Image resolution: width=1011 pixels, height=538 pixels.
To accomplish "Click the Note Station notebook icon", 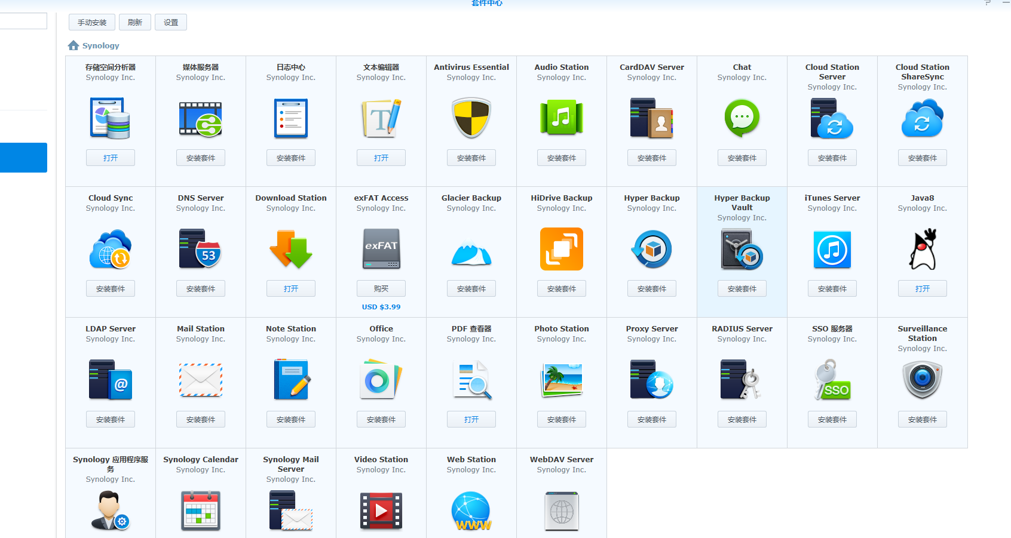I will coord(291,380).
